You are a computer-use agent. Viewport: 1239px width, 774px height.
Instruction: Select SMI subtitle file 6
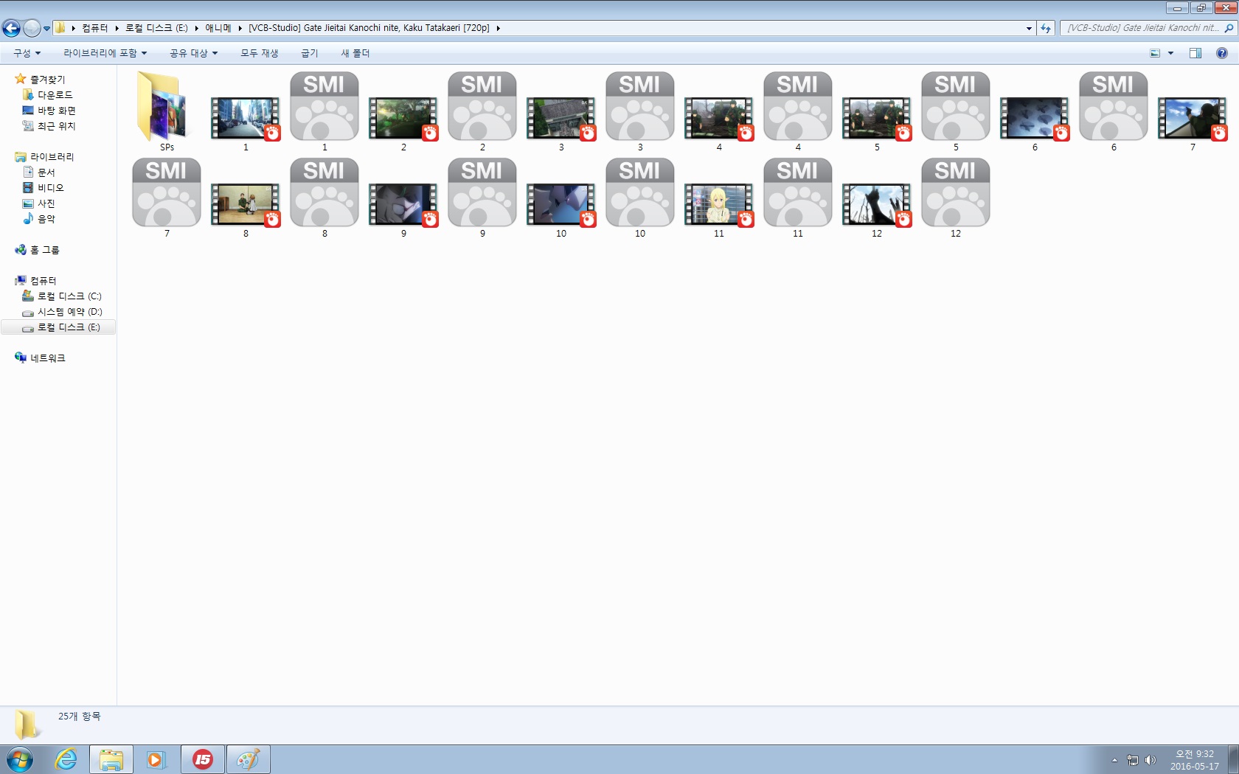point(1114,106)
